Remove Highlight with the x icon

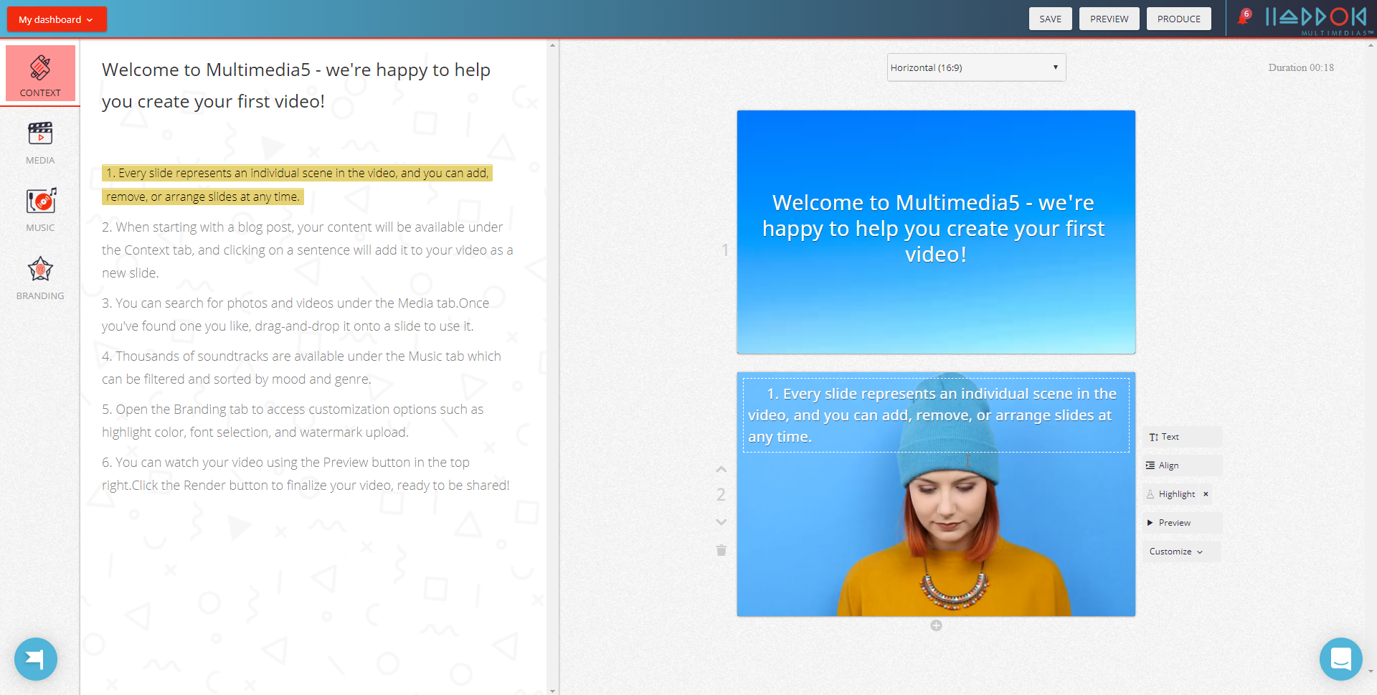[x=1206, y=494]
